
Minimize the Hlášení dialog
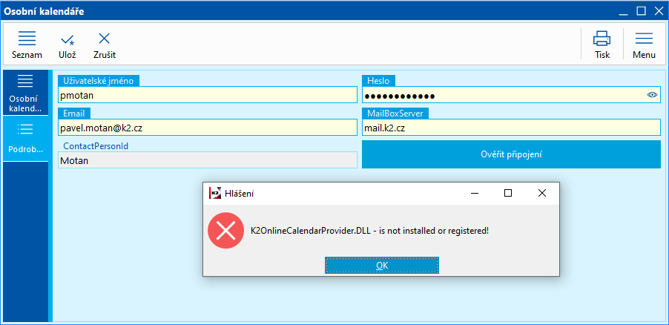(475, 194)
